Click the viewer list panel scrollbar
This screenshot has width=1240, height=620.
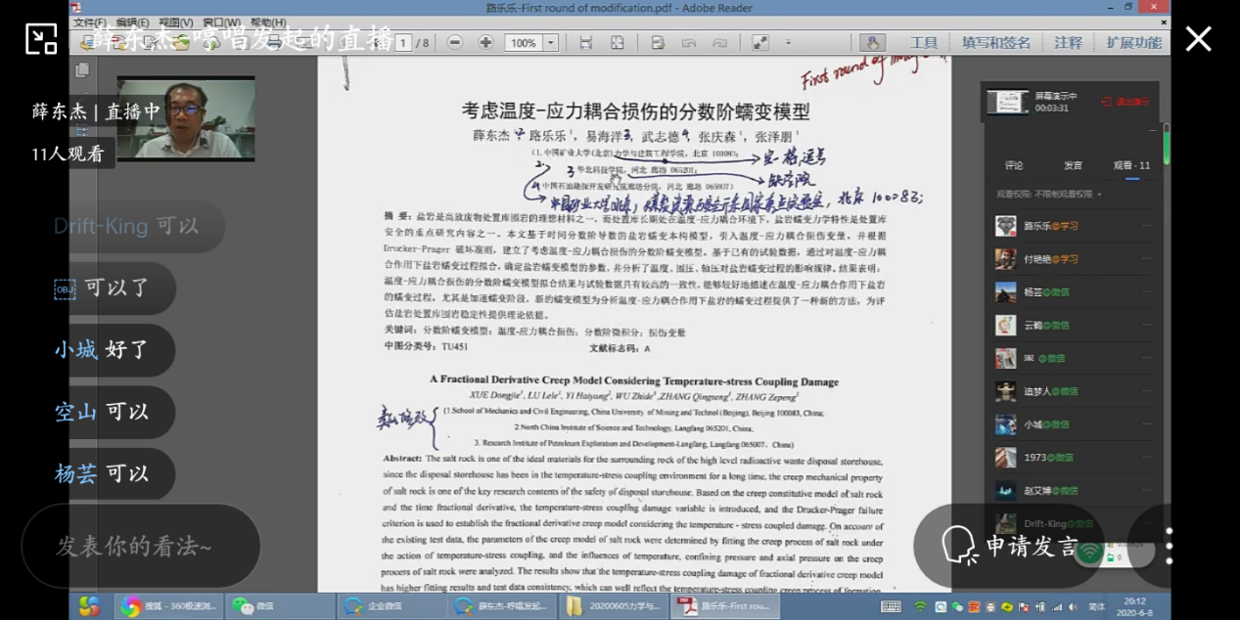[x=1166, y=145]
